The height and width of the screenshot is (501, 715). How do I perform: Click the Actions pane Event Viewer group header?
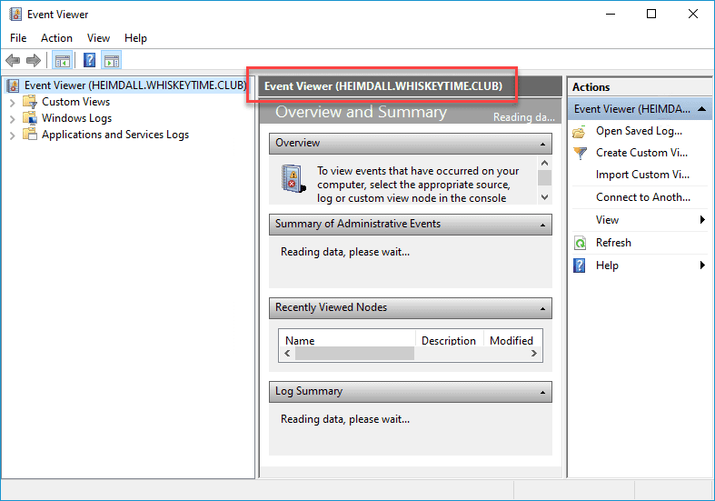tap(640, 109)
